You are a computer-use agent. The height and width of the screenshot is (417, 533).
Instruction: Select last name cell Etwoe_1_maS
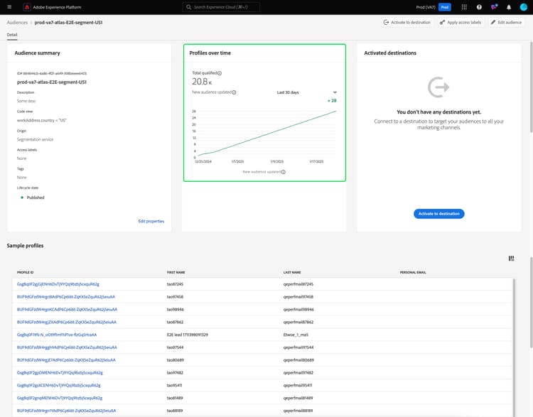click(296, 335)
